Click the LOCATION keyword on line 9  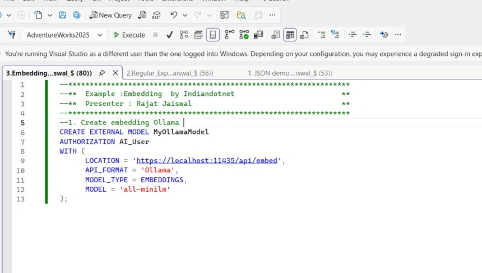[x=102, y=160]
